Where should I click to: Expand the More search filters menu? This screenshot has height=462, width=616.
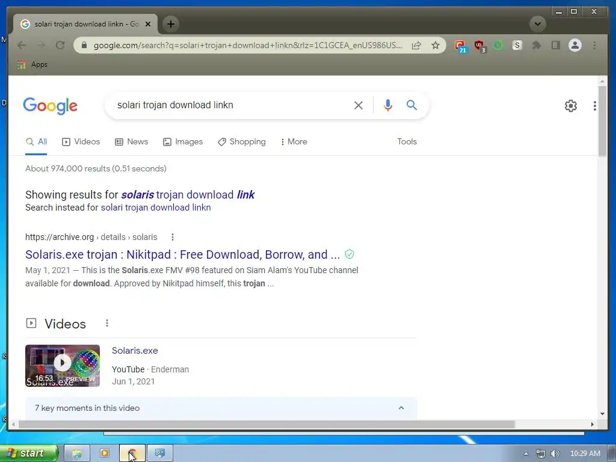coord(294,142)
